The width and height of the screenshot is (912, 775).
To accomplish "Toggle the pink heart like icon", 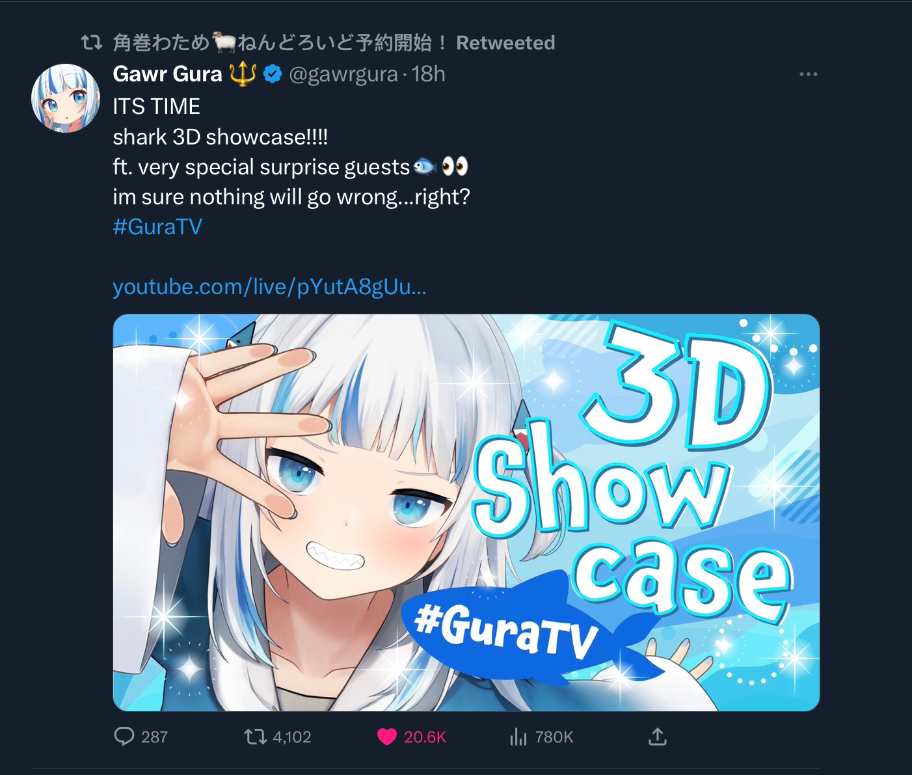I will coord(387,737).
